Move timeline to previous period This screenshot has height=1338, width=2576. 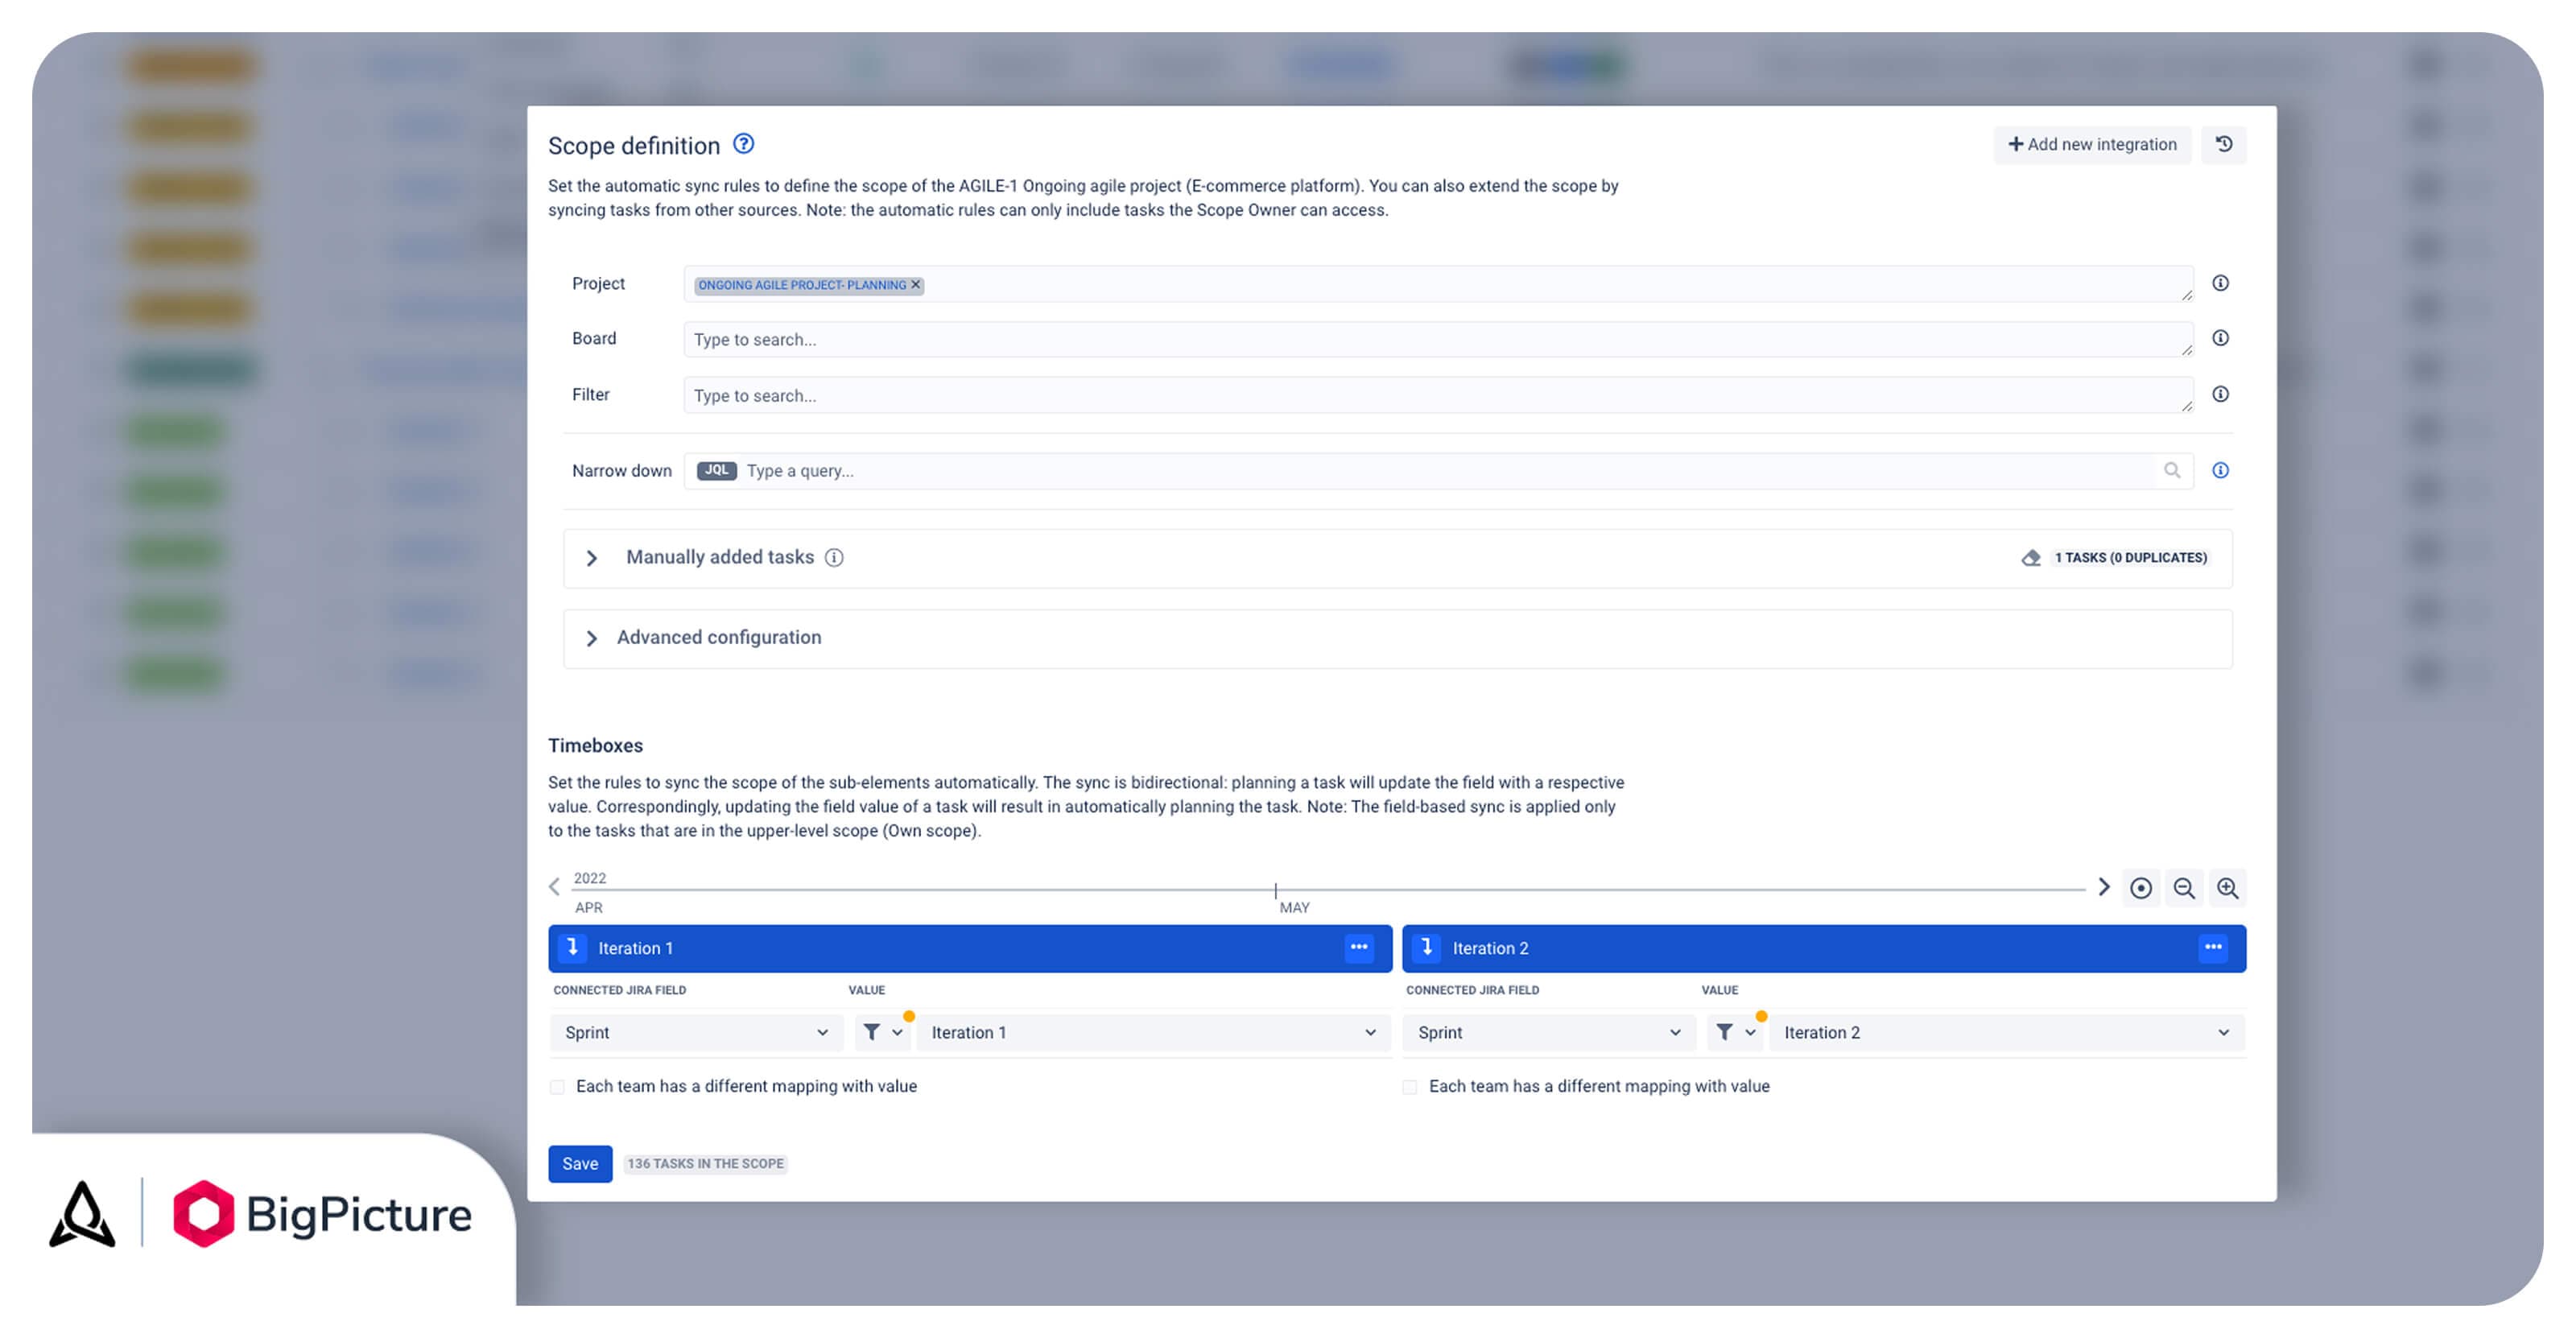(x=554, y=888)
